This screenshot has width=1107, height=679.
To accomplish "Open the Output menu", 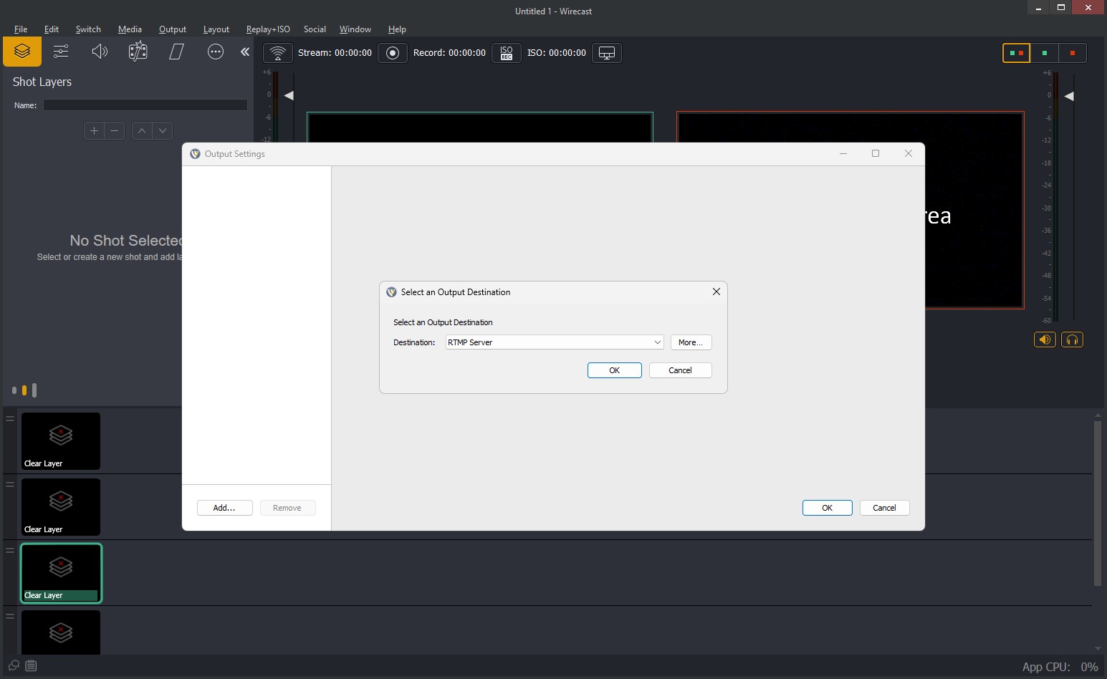I will click(x=172, y=29).
